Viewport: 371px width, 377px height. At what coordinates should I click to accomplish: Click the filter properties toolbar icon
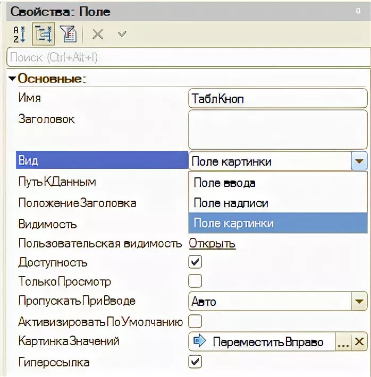pos(69,34)
